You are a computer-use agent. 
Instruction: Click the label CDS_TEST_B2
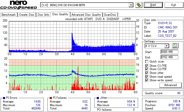pos(167,36)
